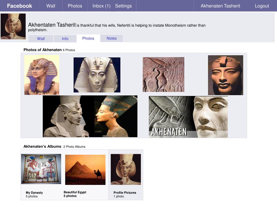Switch to the Notes profile tab
The image size is (277, 207).
coord(112,38)
